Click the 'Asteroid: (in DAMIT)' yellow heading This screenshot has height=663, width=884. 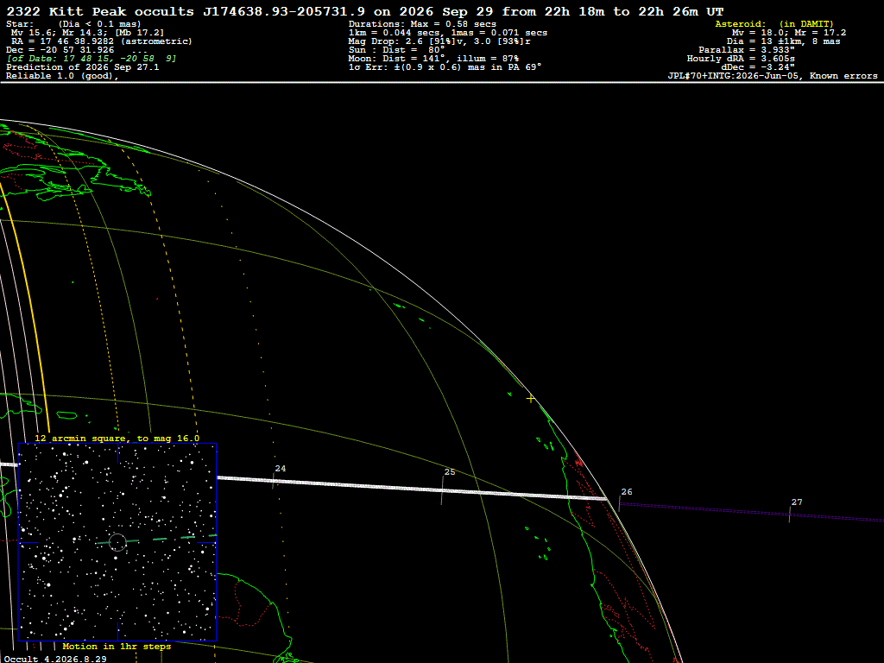774,23
